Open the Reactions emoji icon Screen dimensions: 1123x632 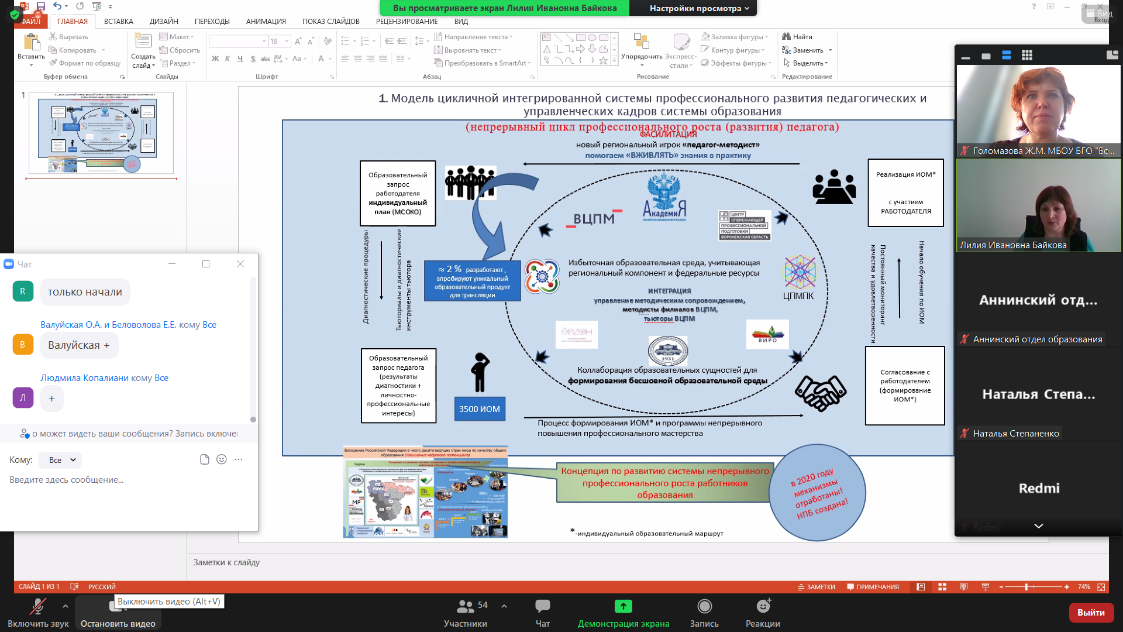[763, 606]
